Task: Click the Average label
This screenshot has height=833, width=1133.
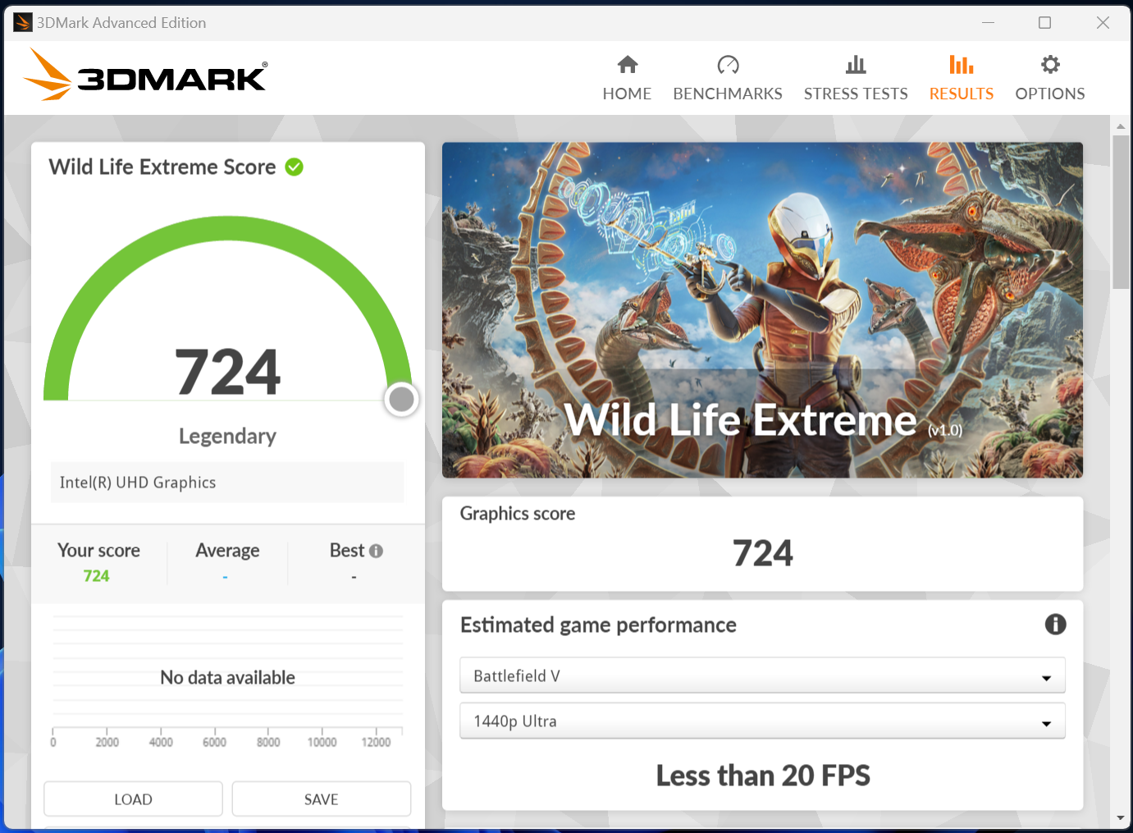Action: [227, 551]
